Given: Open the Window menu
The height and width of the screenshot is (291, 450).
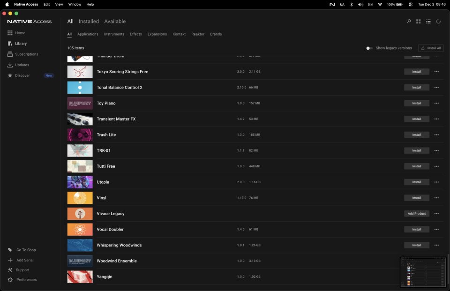Looking at the screenshot, I should [x=75, y=4].
